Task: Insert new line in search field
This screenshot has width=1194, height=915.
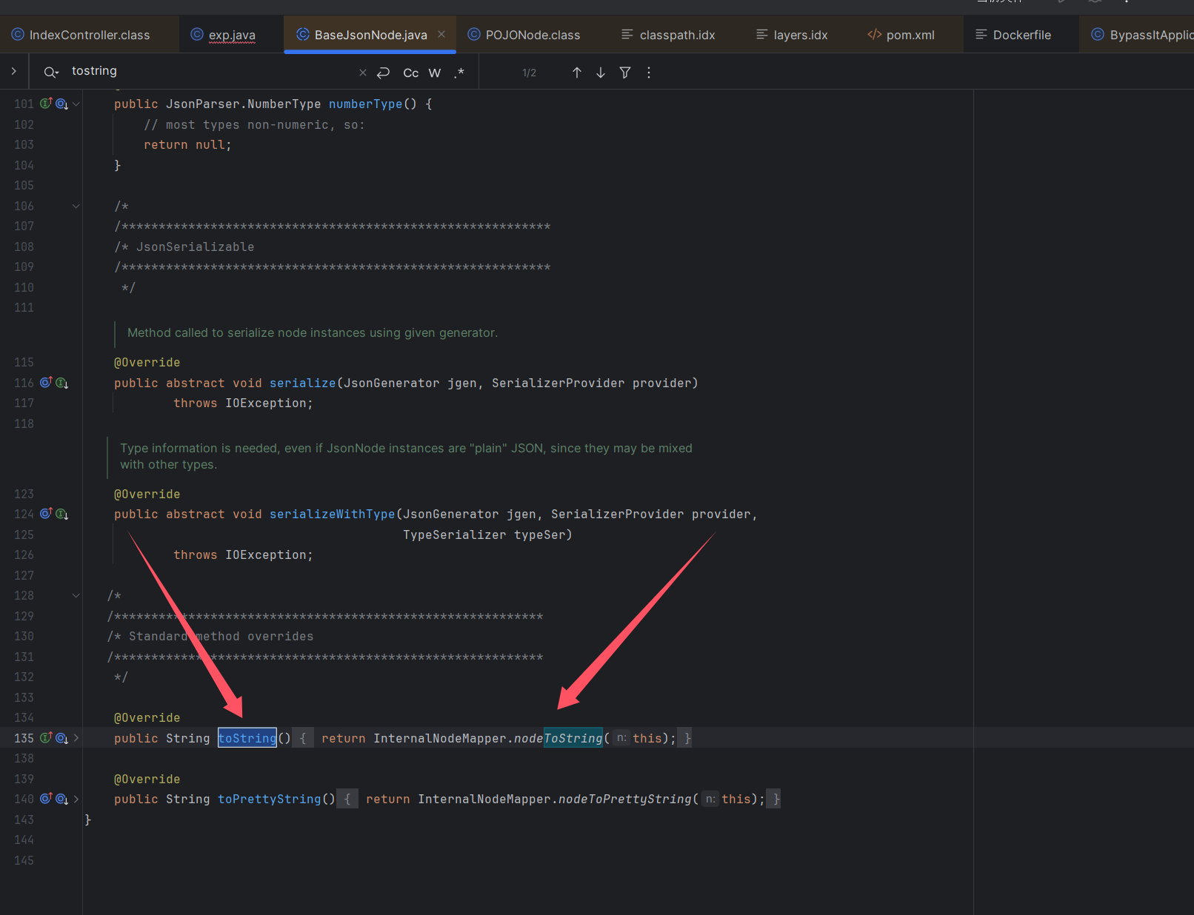Action: coord(383,73)
